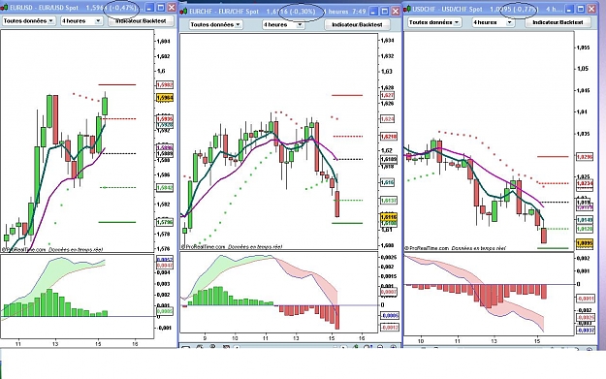Close the USDCHF chart window
Image resolution: width=606 pixels, height=379 pixels.
pos(591,9)
